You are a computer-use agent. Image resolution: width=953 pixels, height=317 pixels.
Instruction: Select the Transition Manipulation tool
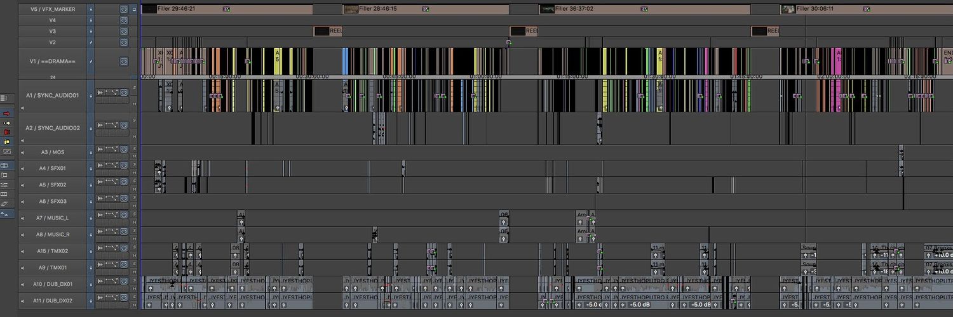6,152
